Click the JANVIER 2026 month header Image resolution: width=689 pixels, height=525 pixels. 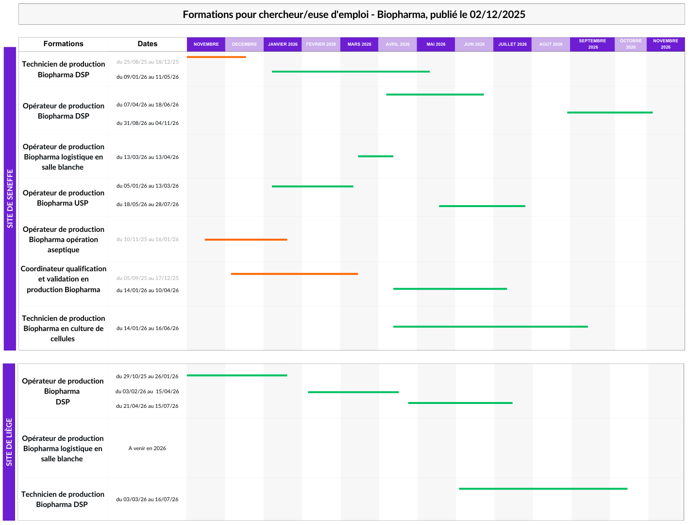[x=283, y=44]
